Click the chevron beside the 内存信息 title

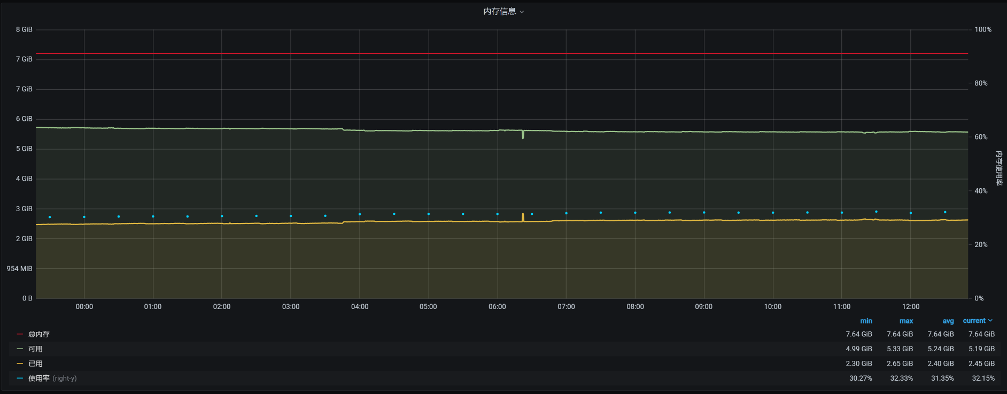pyautogui.click(x=522, y=12)
